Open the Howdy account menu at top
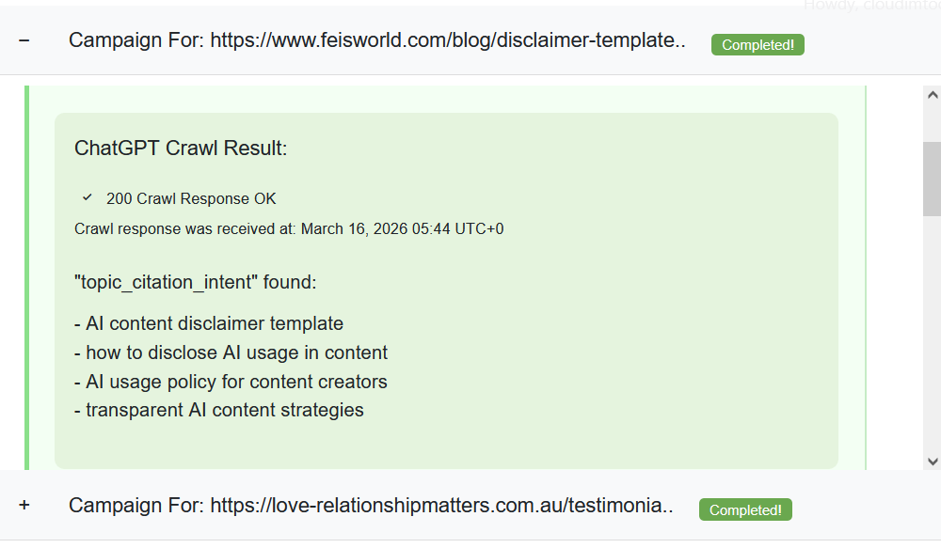This screenshot has height=548, width=941. click(870, 5)
